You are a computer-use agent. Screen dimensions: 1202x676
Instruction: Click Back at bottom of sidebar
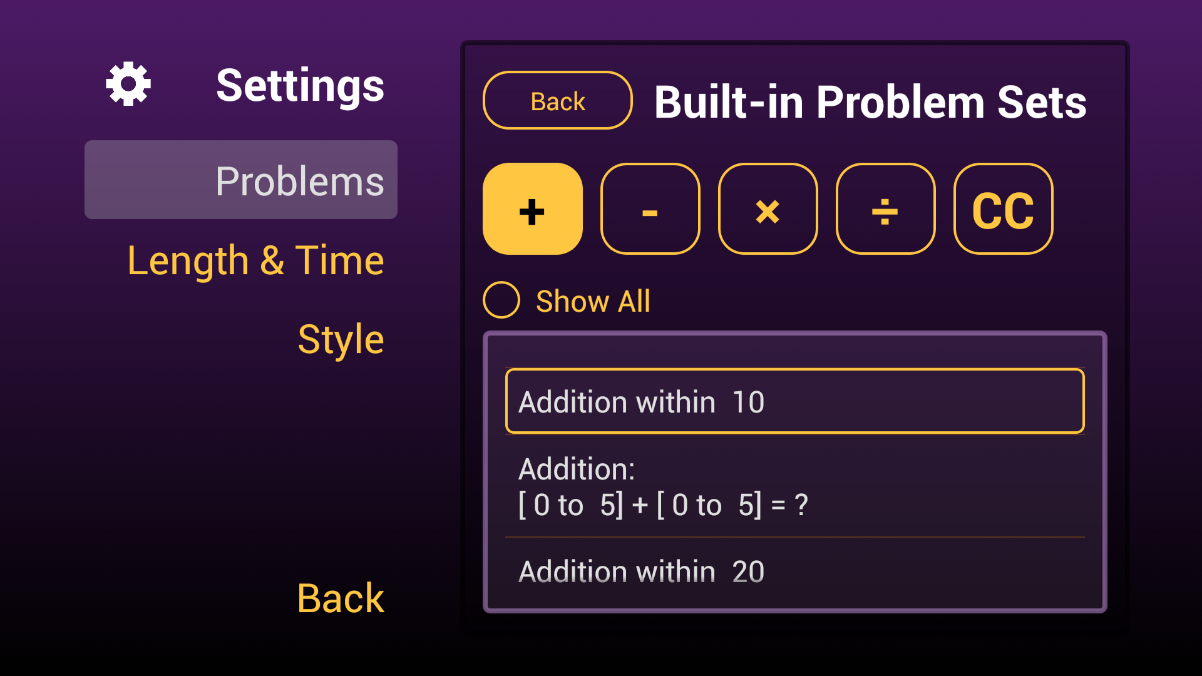coord(340,598)
